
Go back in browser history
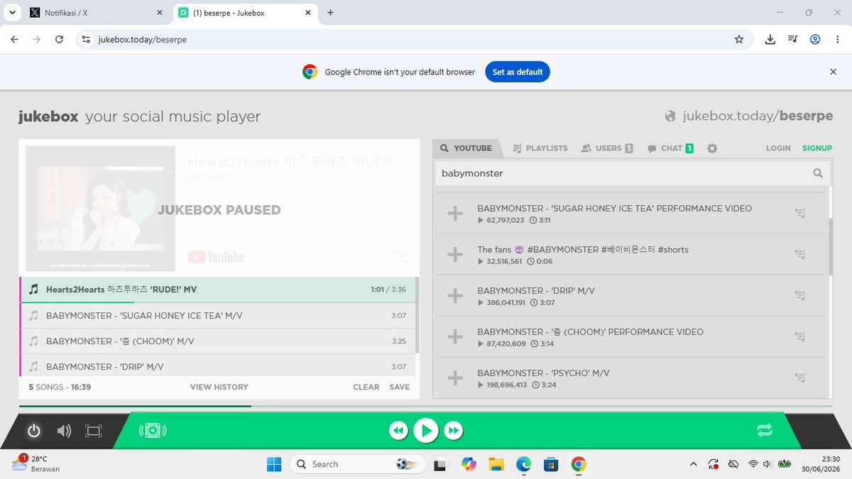tap(14, 40)
